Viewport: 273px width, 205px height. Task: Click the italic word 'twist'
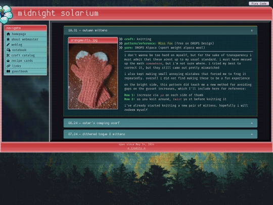tap(177, 99)
